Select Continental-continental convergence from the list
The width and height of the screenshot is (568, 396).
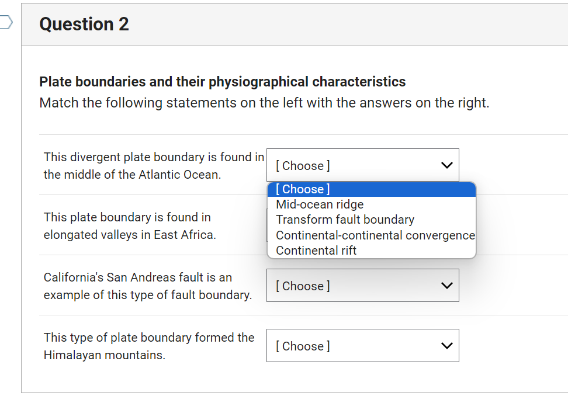click(375, 235)
